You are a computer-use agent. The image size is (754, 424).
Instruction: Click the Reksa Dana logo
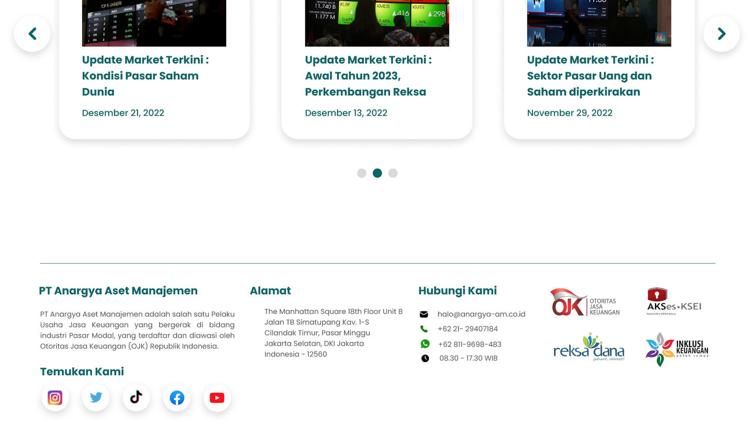tap(589, 348)
